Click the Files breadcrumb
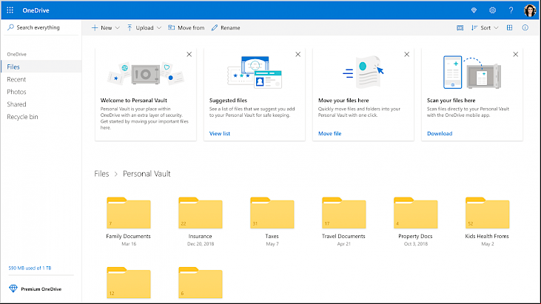 101,174
